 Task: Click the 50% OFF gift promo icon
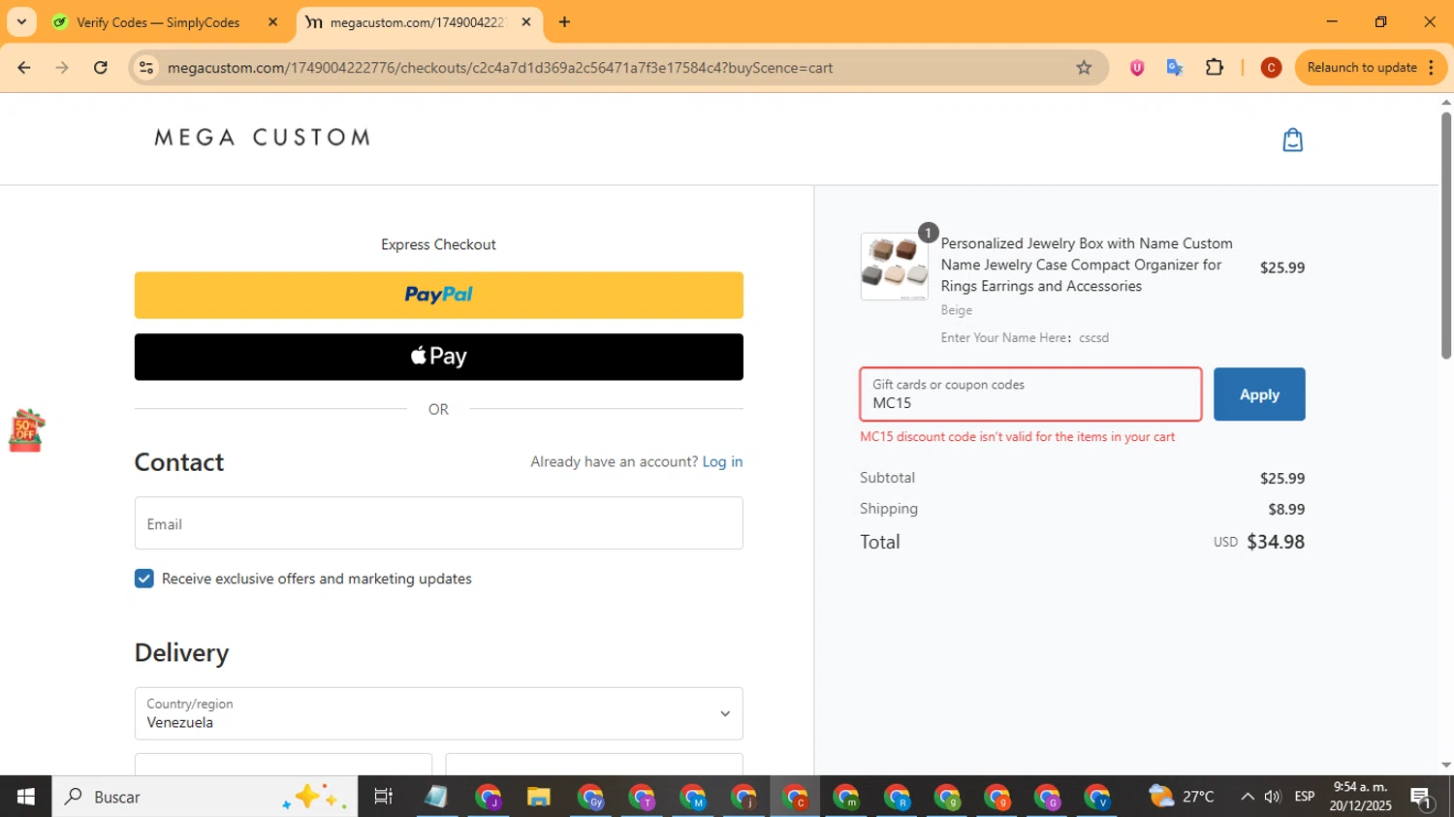[26, 430]
